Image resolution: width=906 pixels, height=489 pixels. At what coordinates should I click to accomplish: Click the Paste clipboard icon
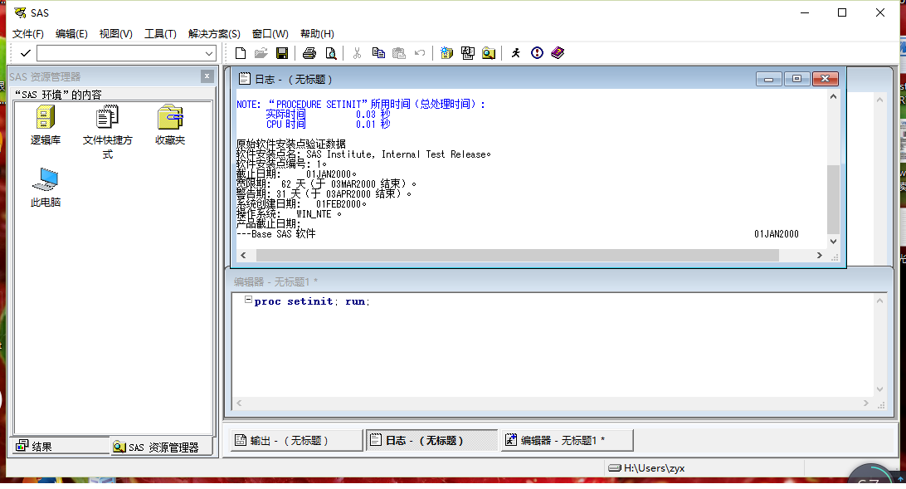[x=399, y=53]
